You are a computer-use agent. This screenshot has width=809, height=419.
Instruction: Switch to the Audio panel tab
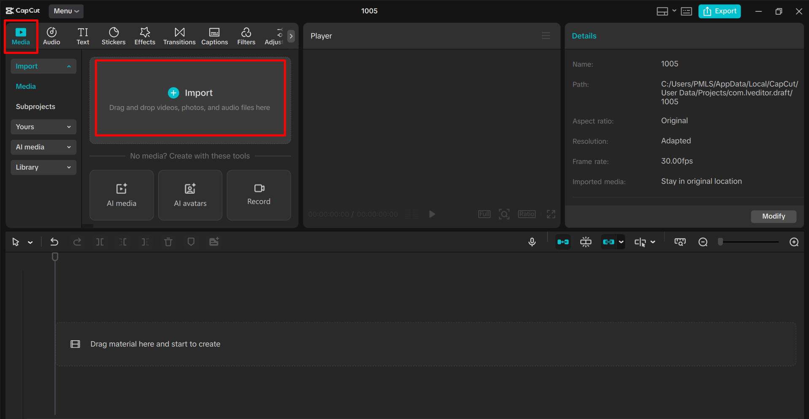(51, 36)
